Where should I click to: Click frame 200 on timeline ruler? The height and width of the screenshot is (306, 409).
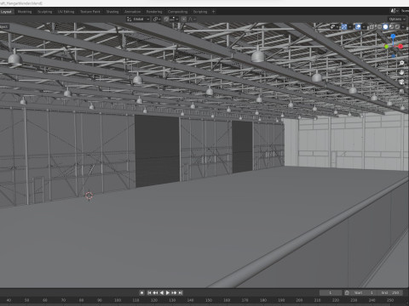[299, 300]
